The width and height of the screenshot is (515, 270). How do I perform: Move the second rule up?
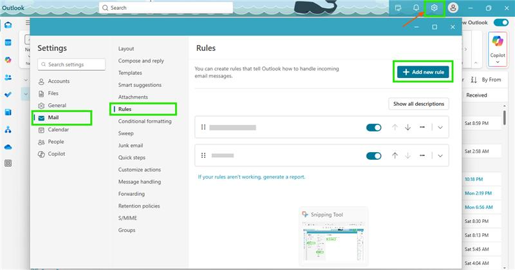(x=395, y=155)
